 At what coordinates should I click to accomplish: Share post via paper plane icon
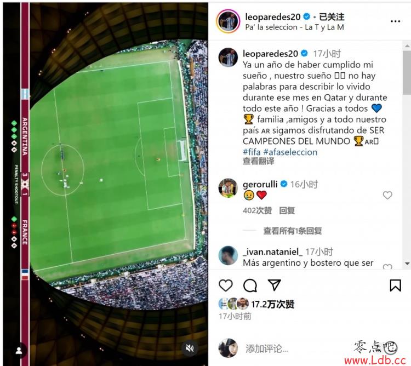tap(274, 285)
